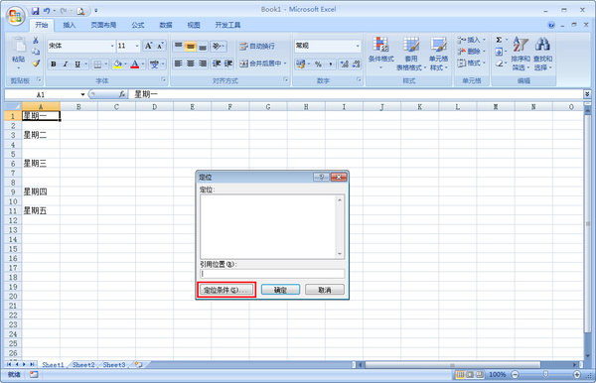
Task: Click the Select All corner button
Action: (x=13, y=106)
